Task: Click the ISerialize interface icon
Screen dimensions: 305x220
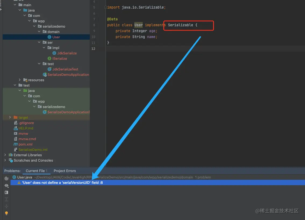Action: point(49,58)
